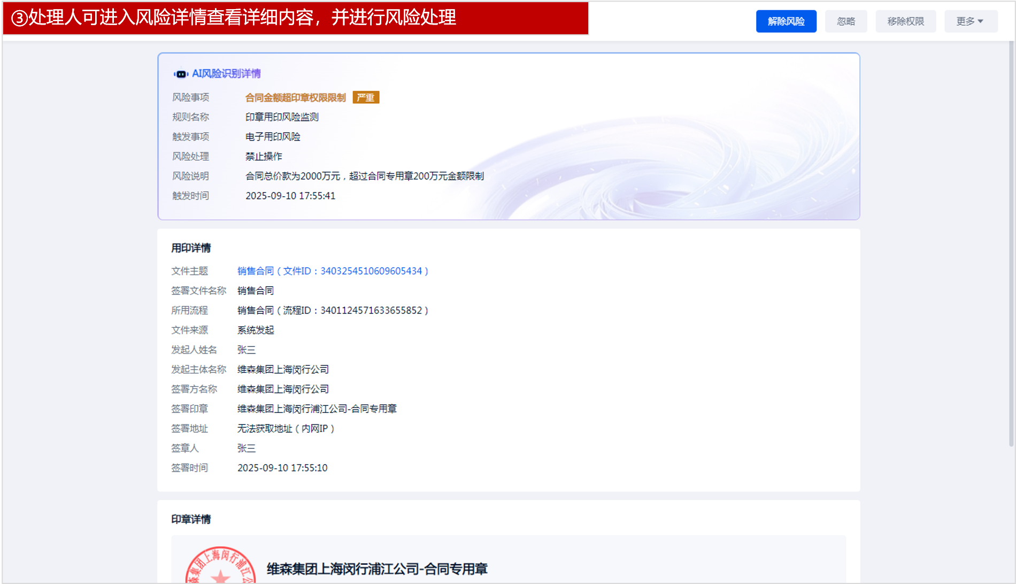This screenshot has height=584, width=1016.
Task: Click the 解除风险 button
Action: [x=786, y=21]
